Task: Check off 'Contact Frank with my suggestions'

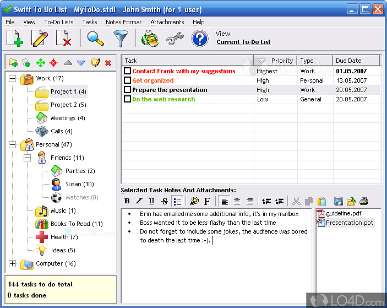Action: point(128,71)
